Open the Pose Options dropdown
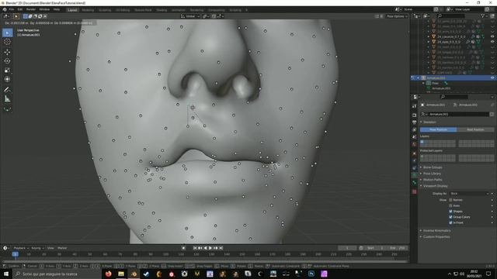 coord(397,16)
